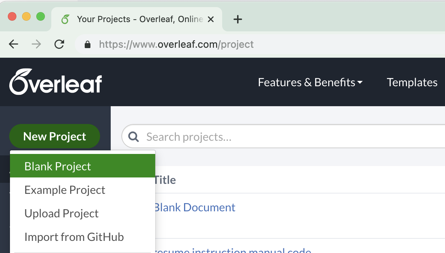Click the forward navigation arrow
This screenshot has height=253, width=445.
[x=36, y=44]
